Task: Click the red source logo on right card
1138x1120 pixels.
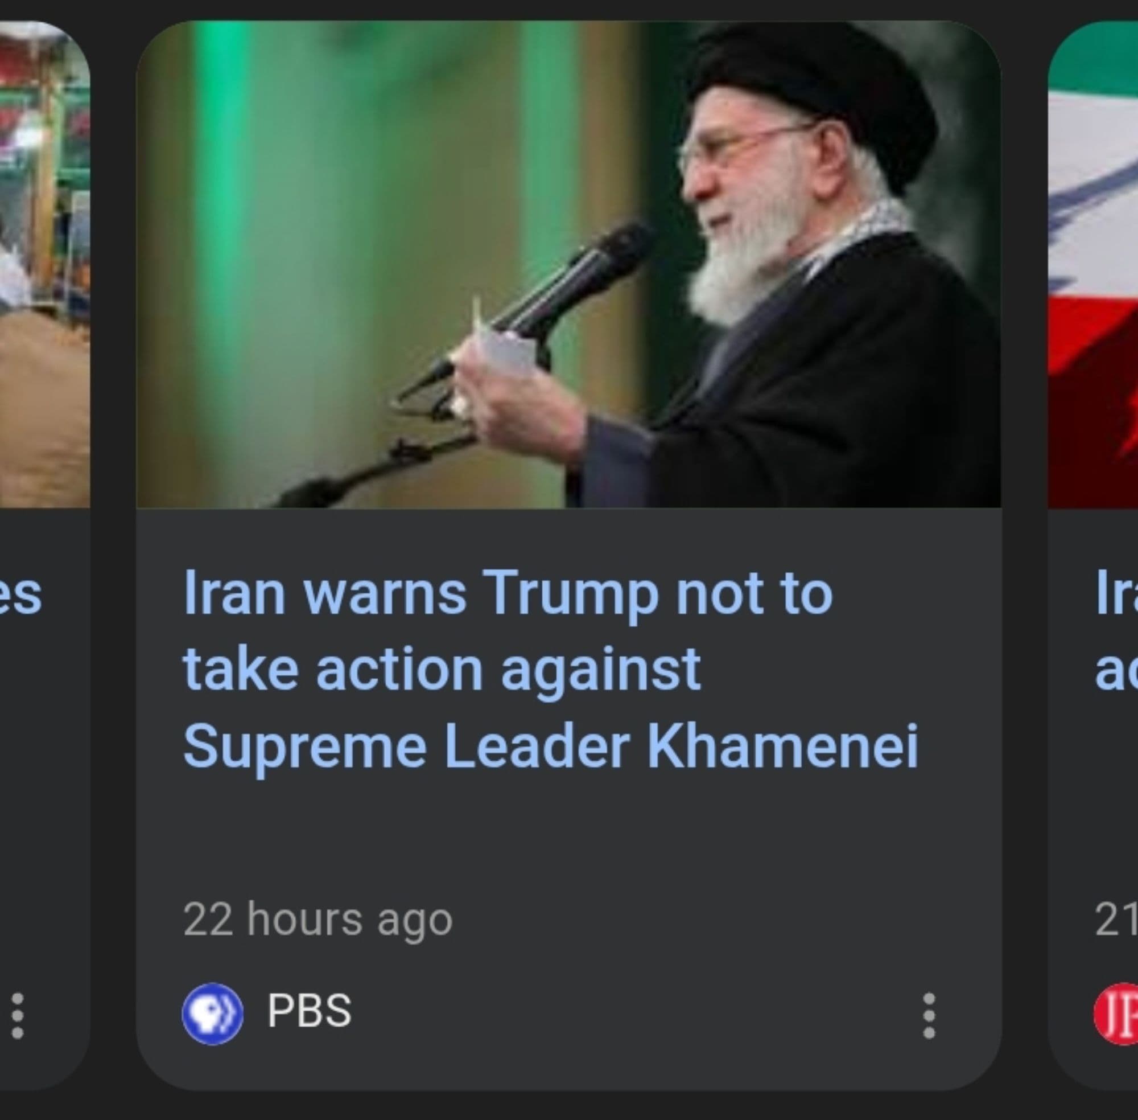Action: (1116, 1014)
